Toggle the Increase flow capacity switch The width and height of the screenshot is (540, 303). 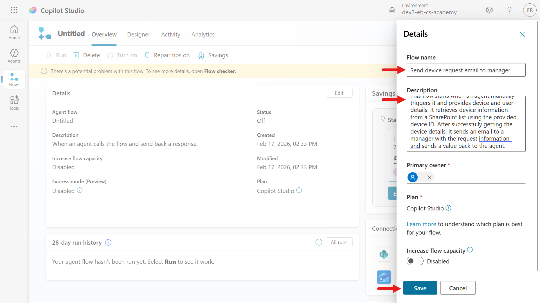(415, 261)
